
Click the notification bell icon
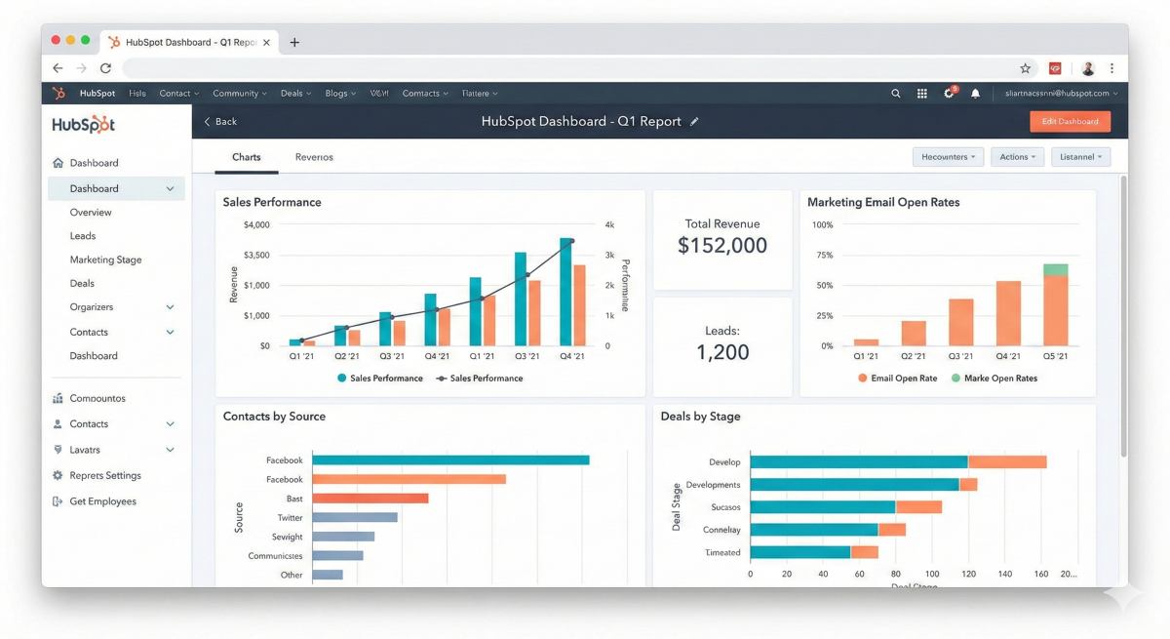[x=976, y=93]
